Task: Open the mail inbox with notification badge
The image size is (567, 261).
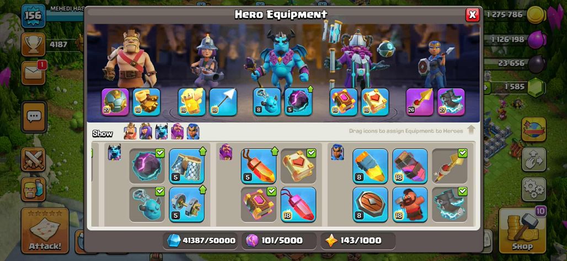Action: (x=33, y=73)
